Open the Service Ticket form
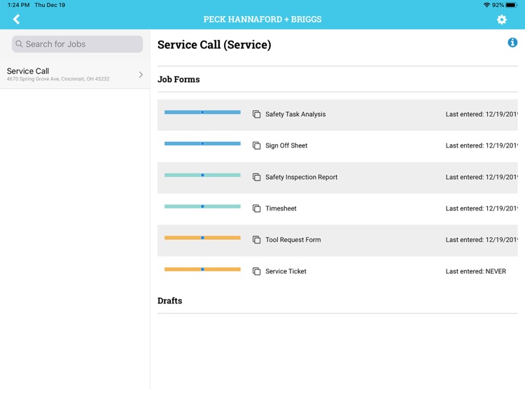Image resolution: width=525 pixels, height=393 pixels. click(x=286, y=271)
